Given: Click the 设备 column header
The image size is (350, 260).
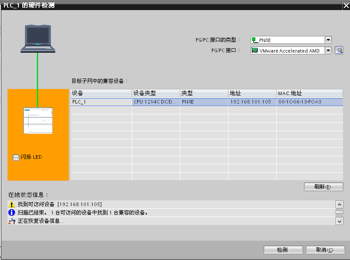Looking at the screenshot, I should [101, 93].
